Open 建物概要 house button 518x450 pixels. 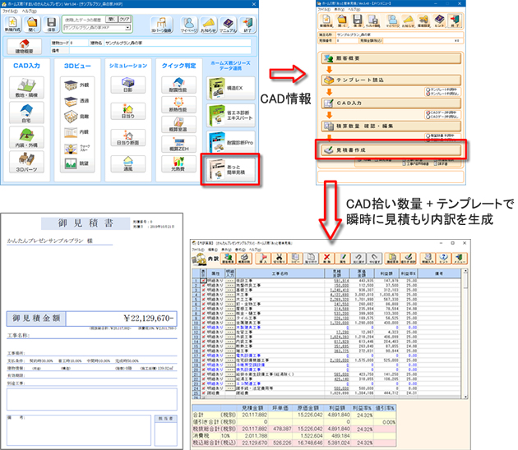coord(24,46)
